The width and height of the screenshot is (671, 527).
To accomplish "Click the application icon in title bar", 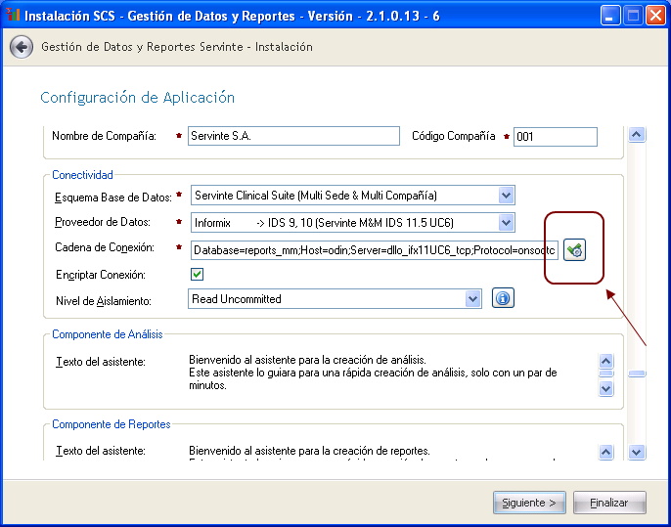I will [x=12, y=16].
